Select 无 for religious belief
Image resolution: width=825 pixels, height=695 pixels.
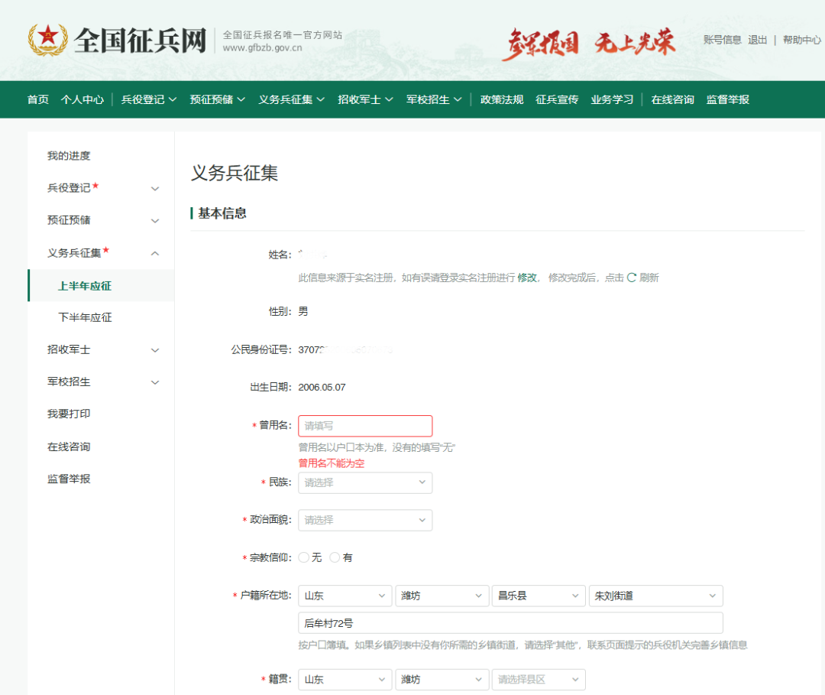[x=304, y=557]
